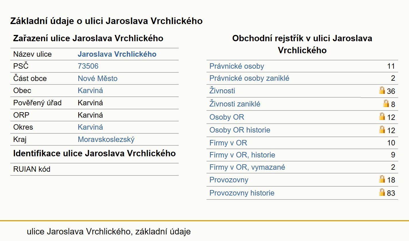Open the Právnické osoby list
Viewport: 409px width, 241px height.
coord(237,66)
